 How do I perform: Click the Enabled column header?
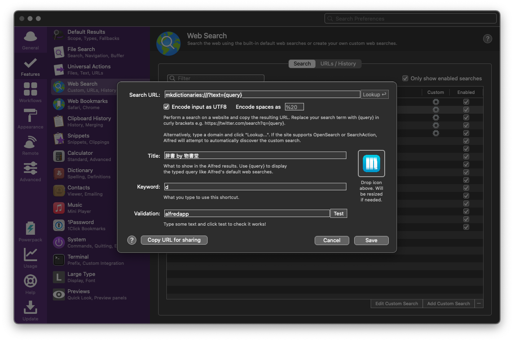(466, 92)
